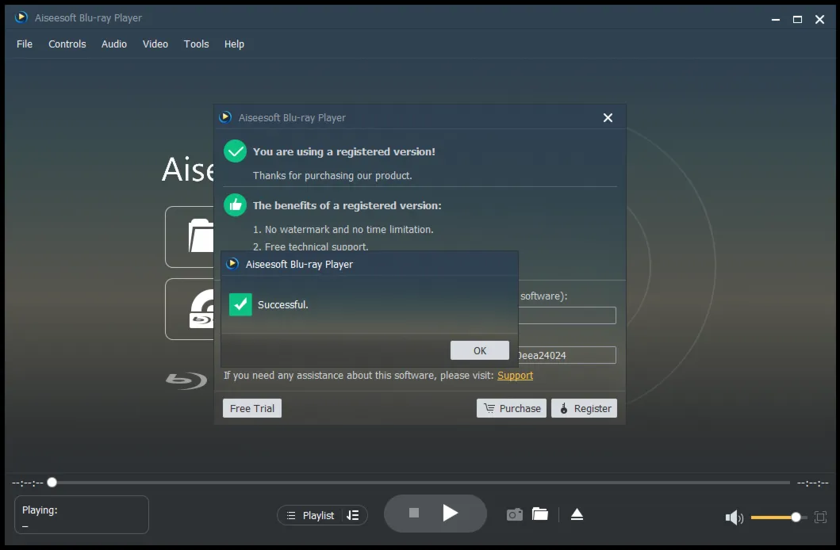Open the Support link
This screenshot has height=550, width=840.
515,376
